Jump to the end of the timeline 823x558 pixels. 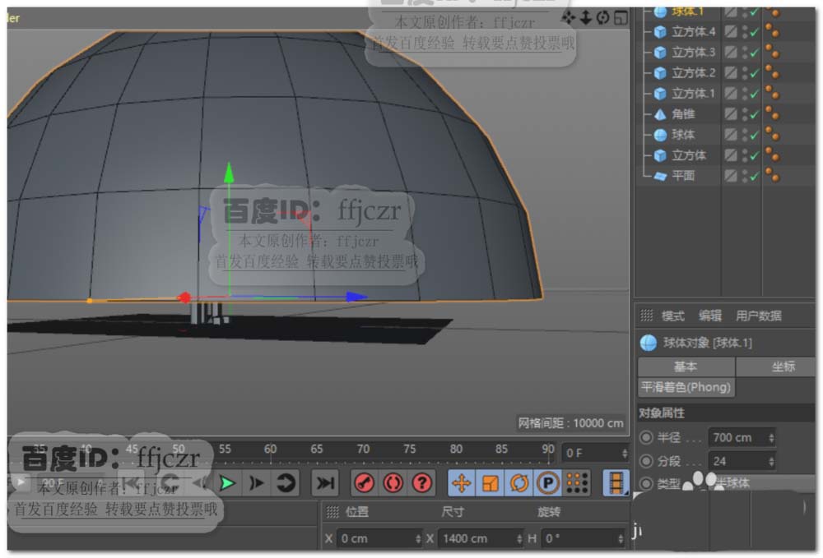tap(326, 483)
